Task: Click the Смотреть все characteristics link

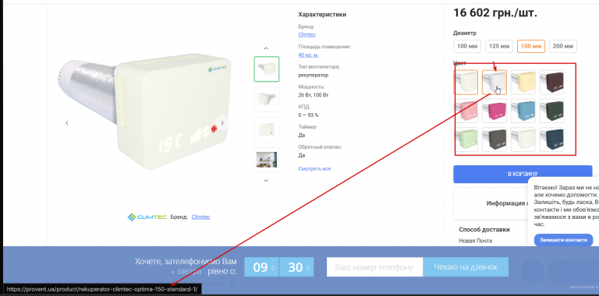Action: 314,168
